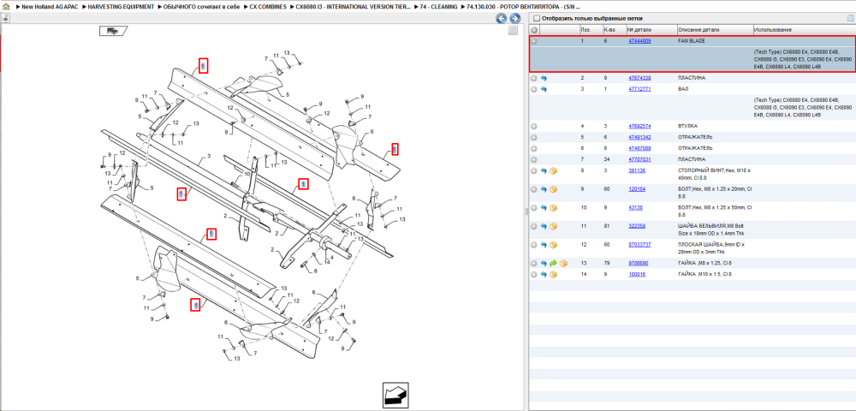Click blue return arrow for part 47674338
Screen dimensions: 856x411
coord(544,78)
